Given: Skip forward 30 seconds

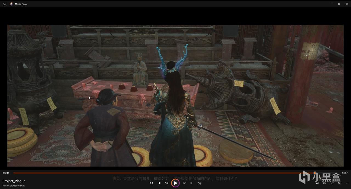Looking at the screenshot, I should click(184, 183).
